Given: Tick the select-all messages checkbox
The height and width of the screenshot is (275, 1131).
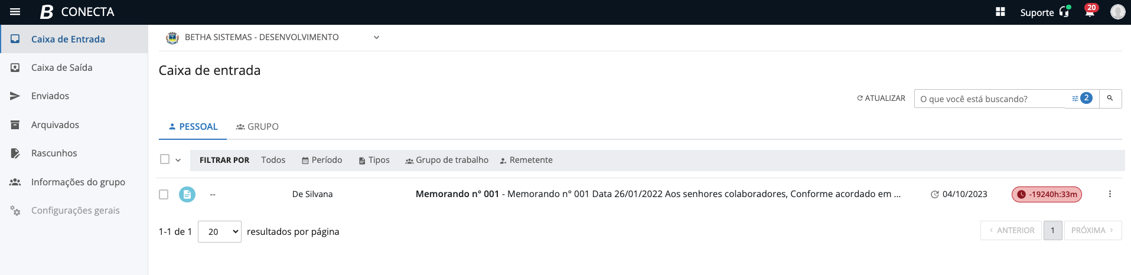Looking at the screenshot, I should tap(165, 159).
